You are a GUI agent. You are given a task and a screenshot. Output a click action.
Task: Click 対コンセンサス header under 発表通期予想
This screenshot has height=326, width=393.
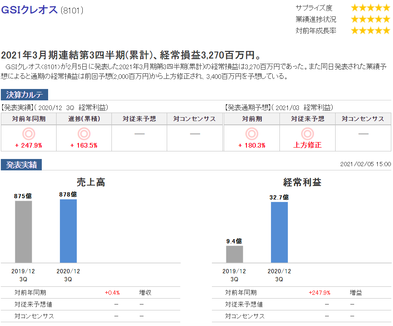tap(363, 119)
